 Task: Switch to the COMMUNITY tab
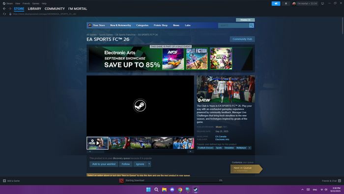(x=55, y=9)
